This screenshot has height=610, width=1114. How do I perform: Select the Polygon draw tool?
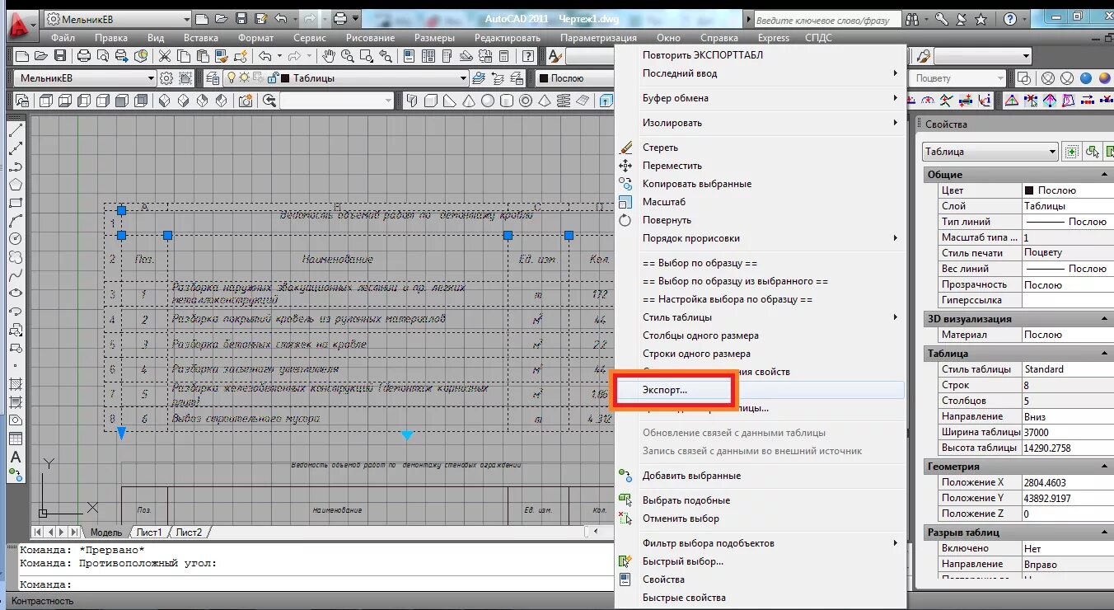pos(15,185)
